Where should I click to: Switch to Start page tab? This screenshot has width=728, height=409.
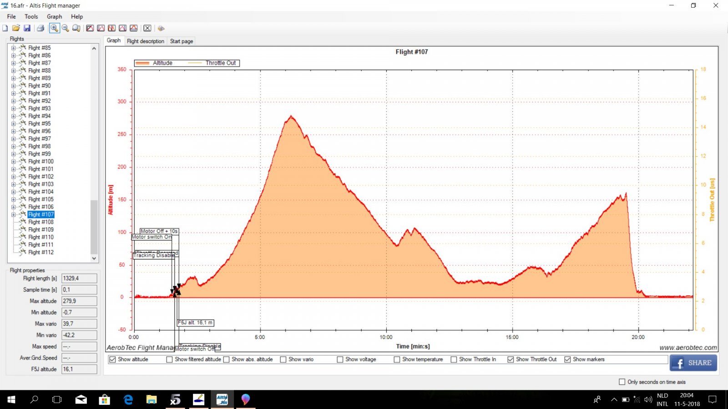(182, 41)
